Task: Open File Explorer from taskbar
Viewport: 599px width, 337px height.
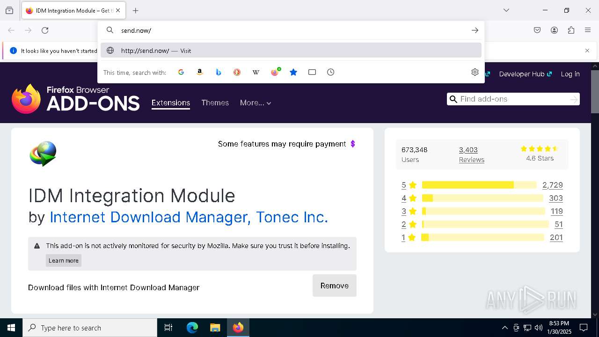Action: pyautogui.click(x=215, y=328)
